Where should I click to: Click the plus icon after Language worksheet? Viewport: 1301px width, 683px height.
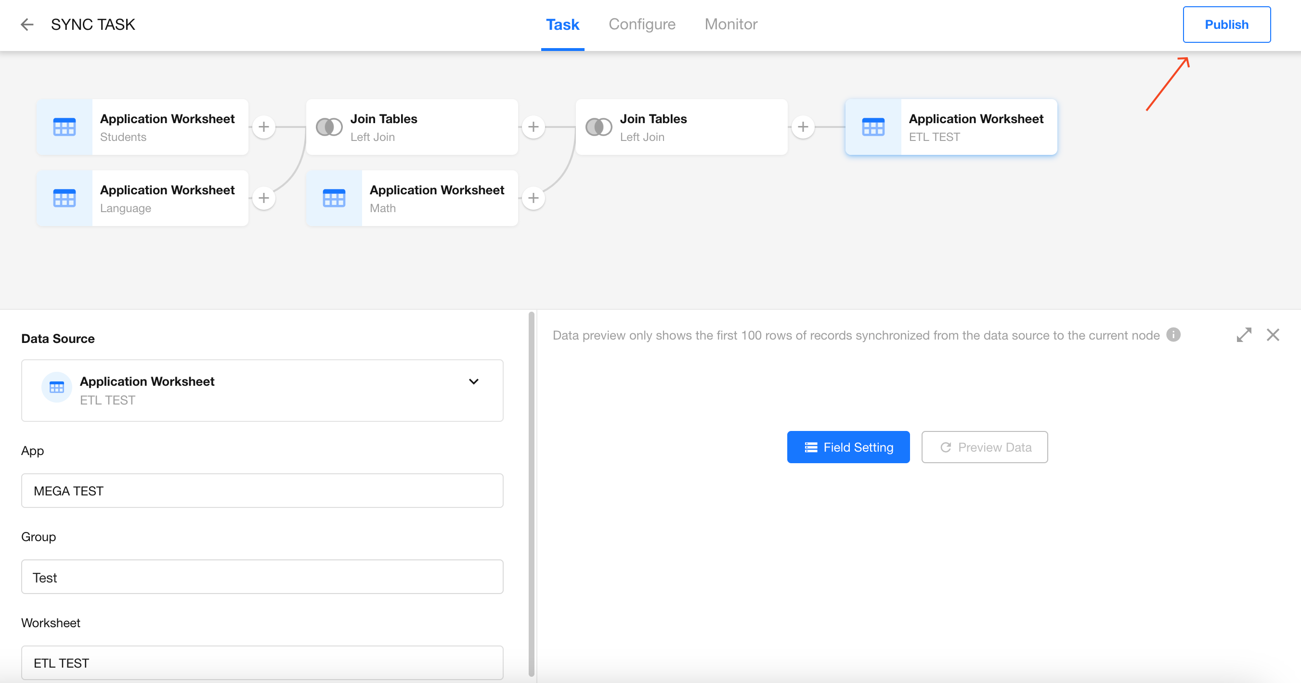(x=264, y=198)
